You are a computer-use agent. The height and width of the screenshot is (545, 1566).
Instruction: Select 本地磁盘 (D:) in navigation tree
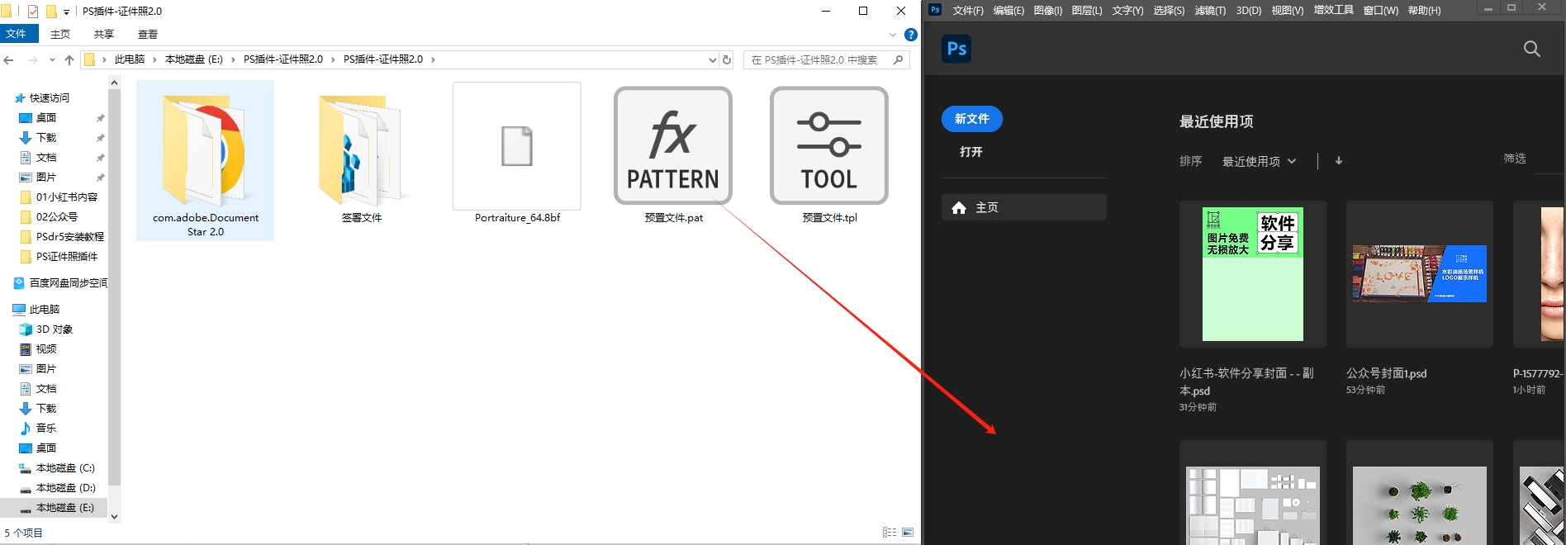pos(65,488)
